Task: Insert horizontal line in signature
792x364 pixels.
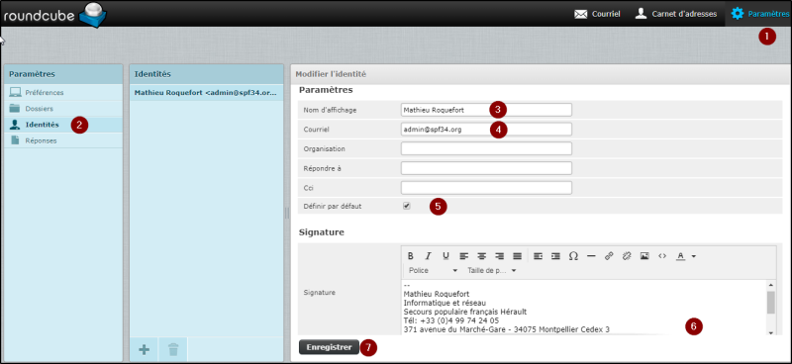Action: tap(591, 256)
